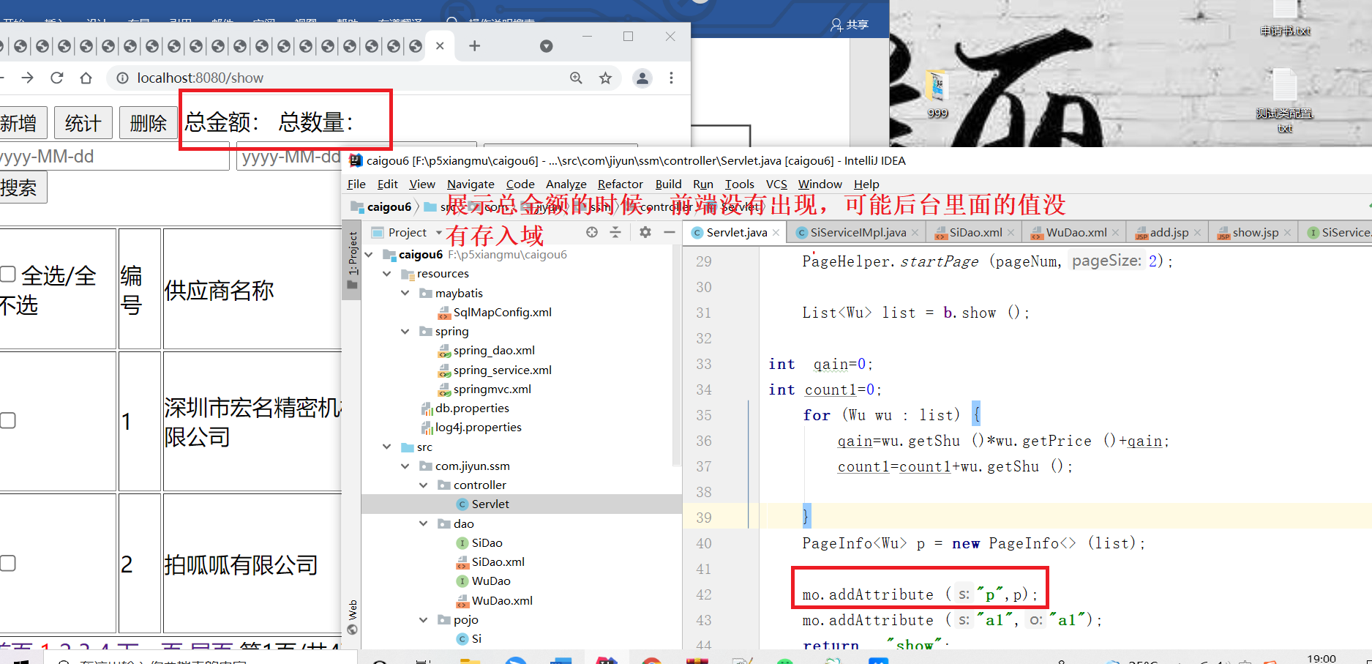Viewport: 1372px width, 664px height.
Task: Click the first yyyy-MM-dd date field
Action: [113, 157]
